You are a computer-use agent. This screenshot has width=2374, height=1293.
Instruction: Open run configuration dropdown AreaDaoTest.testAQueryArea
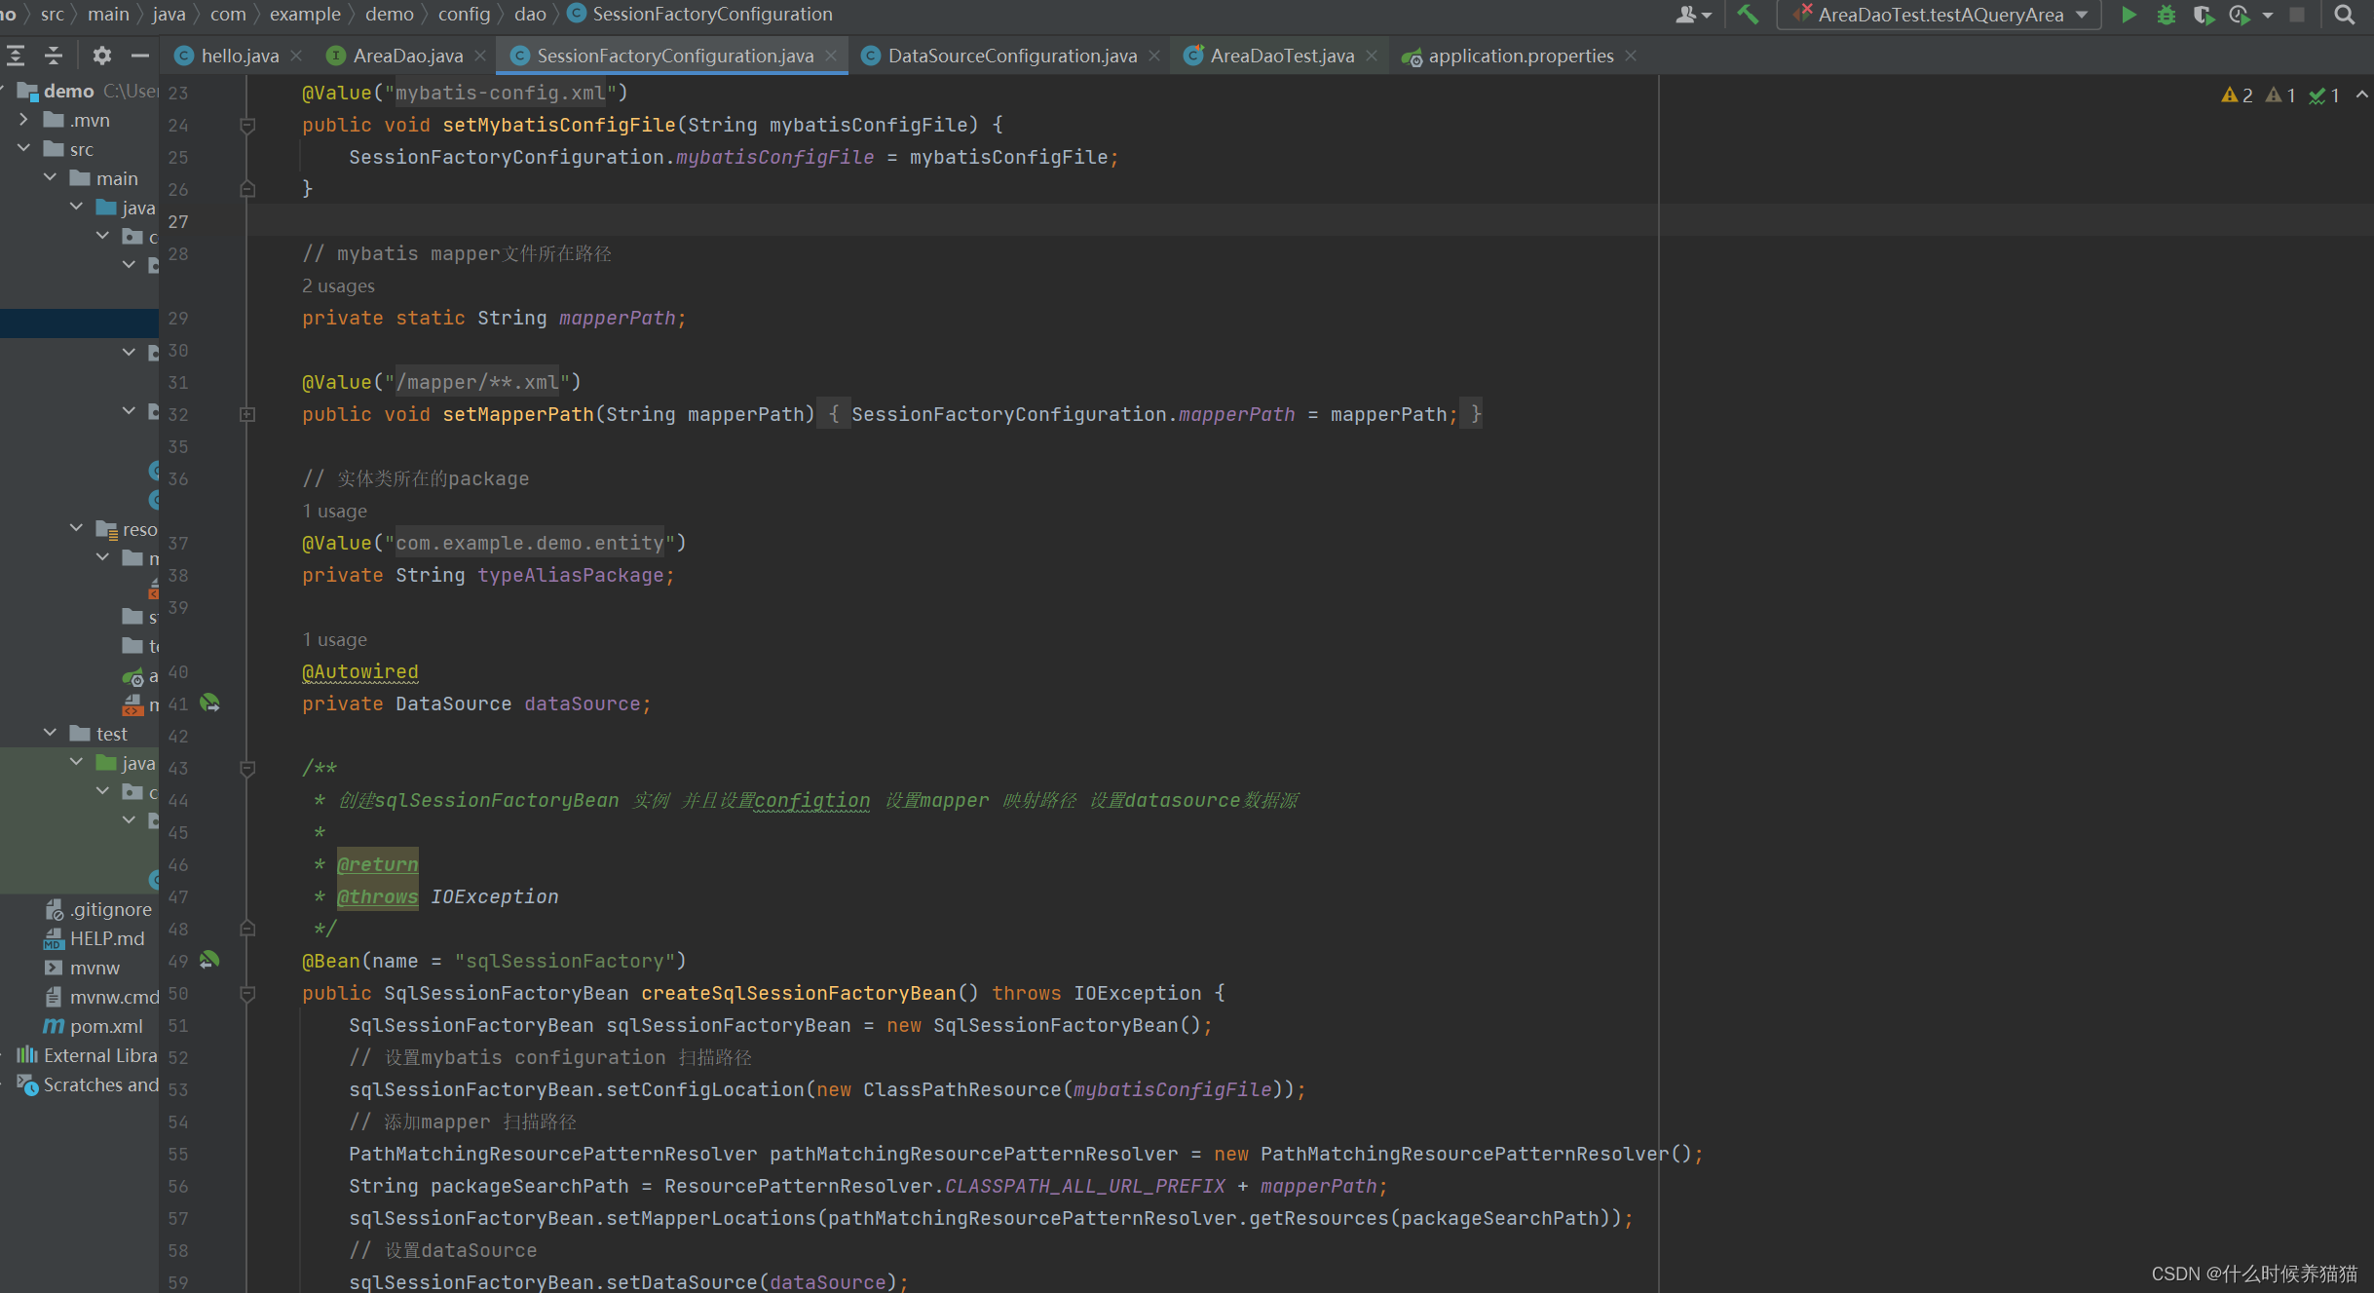click(x=1940, y=15)
